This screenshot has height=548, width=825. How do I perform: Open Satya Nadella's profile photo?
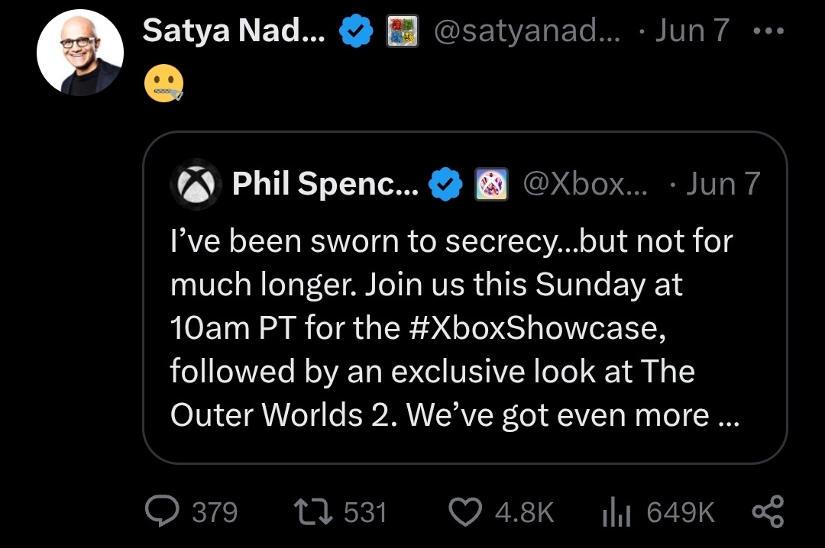tap(80, 53)
